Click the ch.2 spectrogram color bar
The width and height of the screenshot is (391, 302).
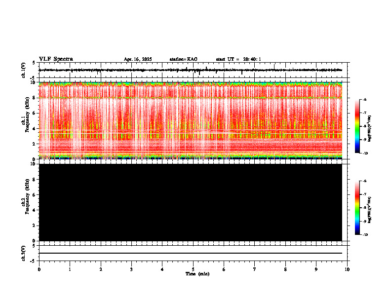357,208
